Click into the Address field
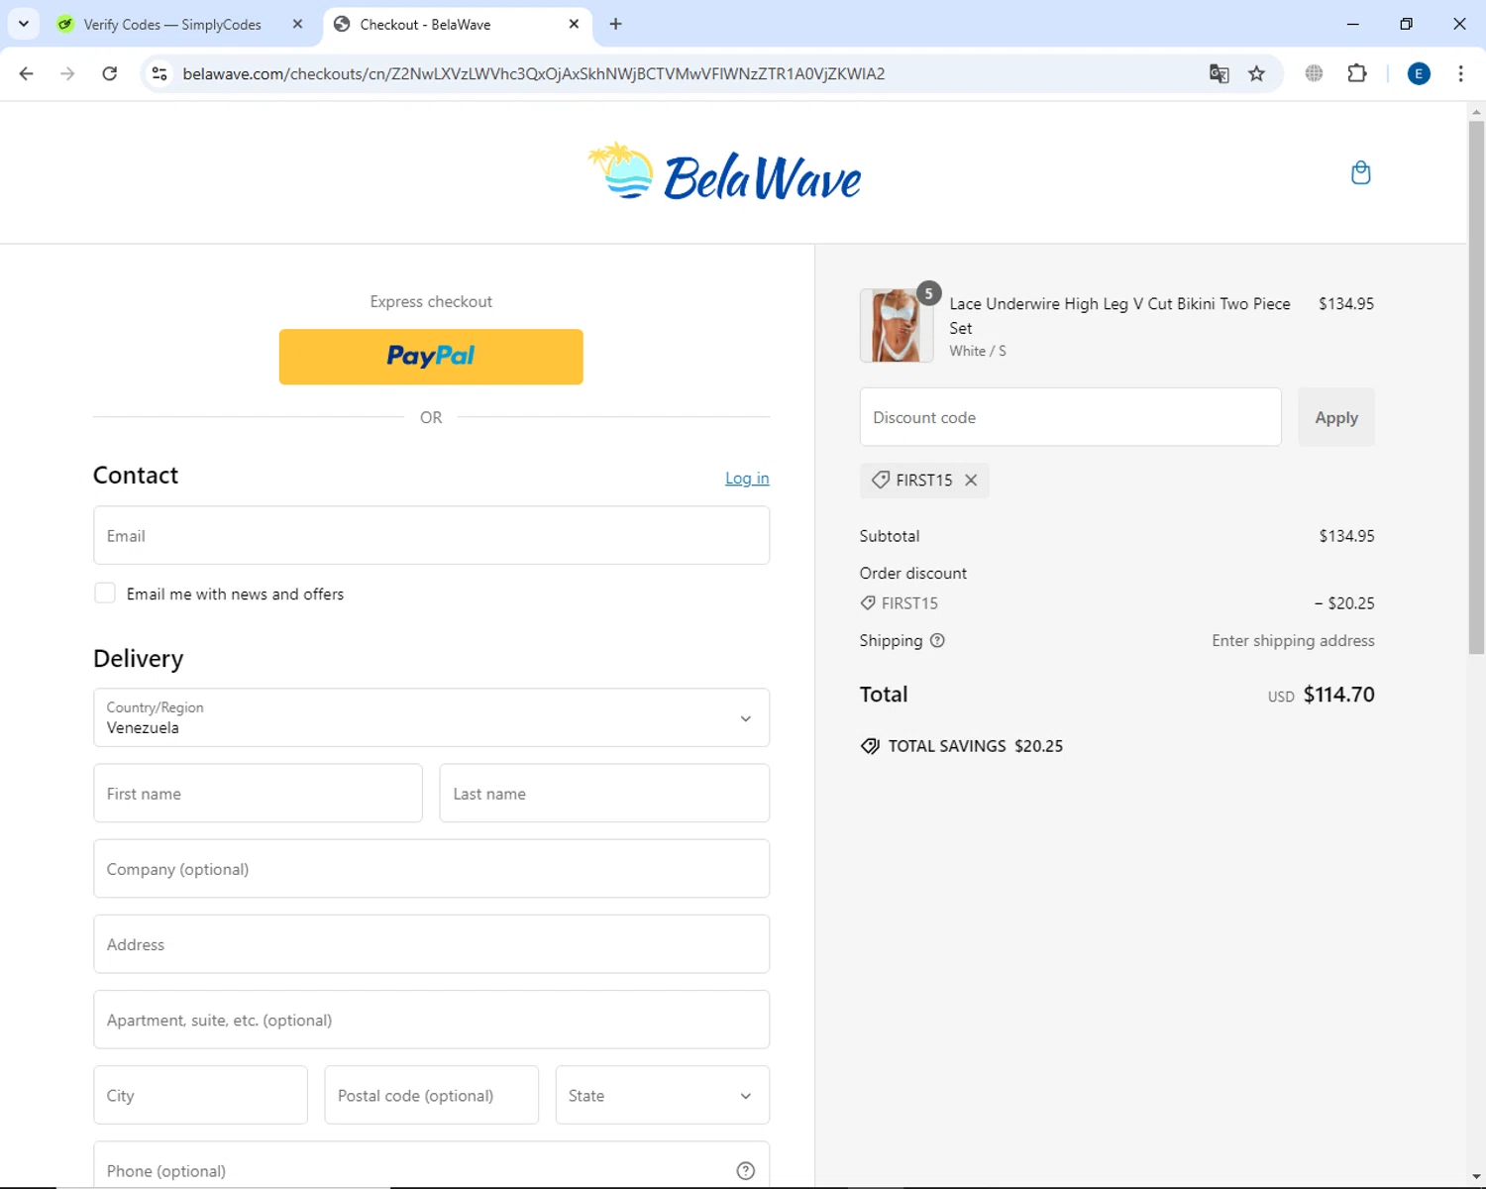This screenshot has height=1189, width=1486. (x=431, y=944)
